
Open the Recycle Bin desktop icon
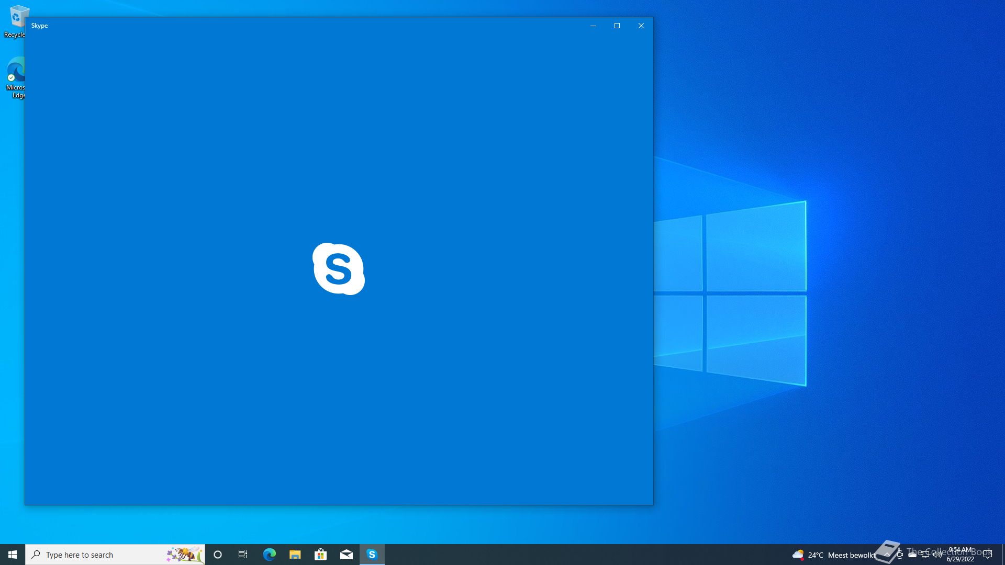pyautogui.click(x=16, y=21)
